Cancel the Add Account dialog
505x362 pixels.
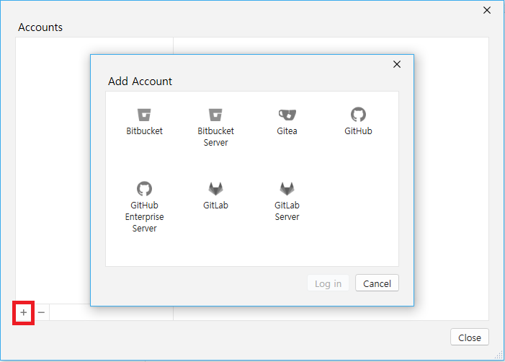pos(377,283)
